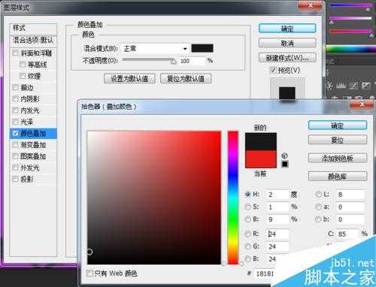Enable 渐变叠加 (Gradient Overlay) checkbox

pos(15,144)
